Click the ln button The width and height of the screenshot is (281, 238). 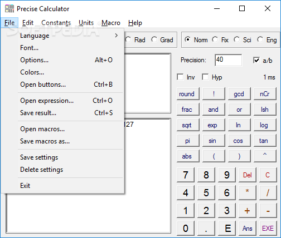pos(239,125)
